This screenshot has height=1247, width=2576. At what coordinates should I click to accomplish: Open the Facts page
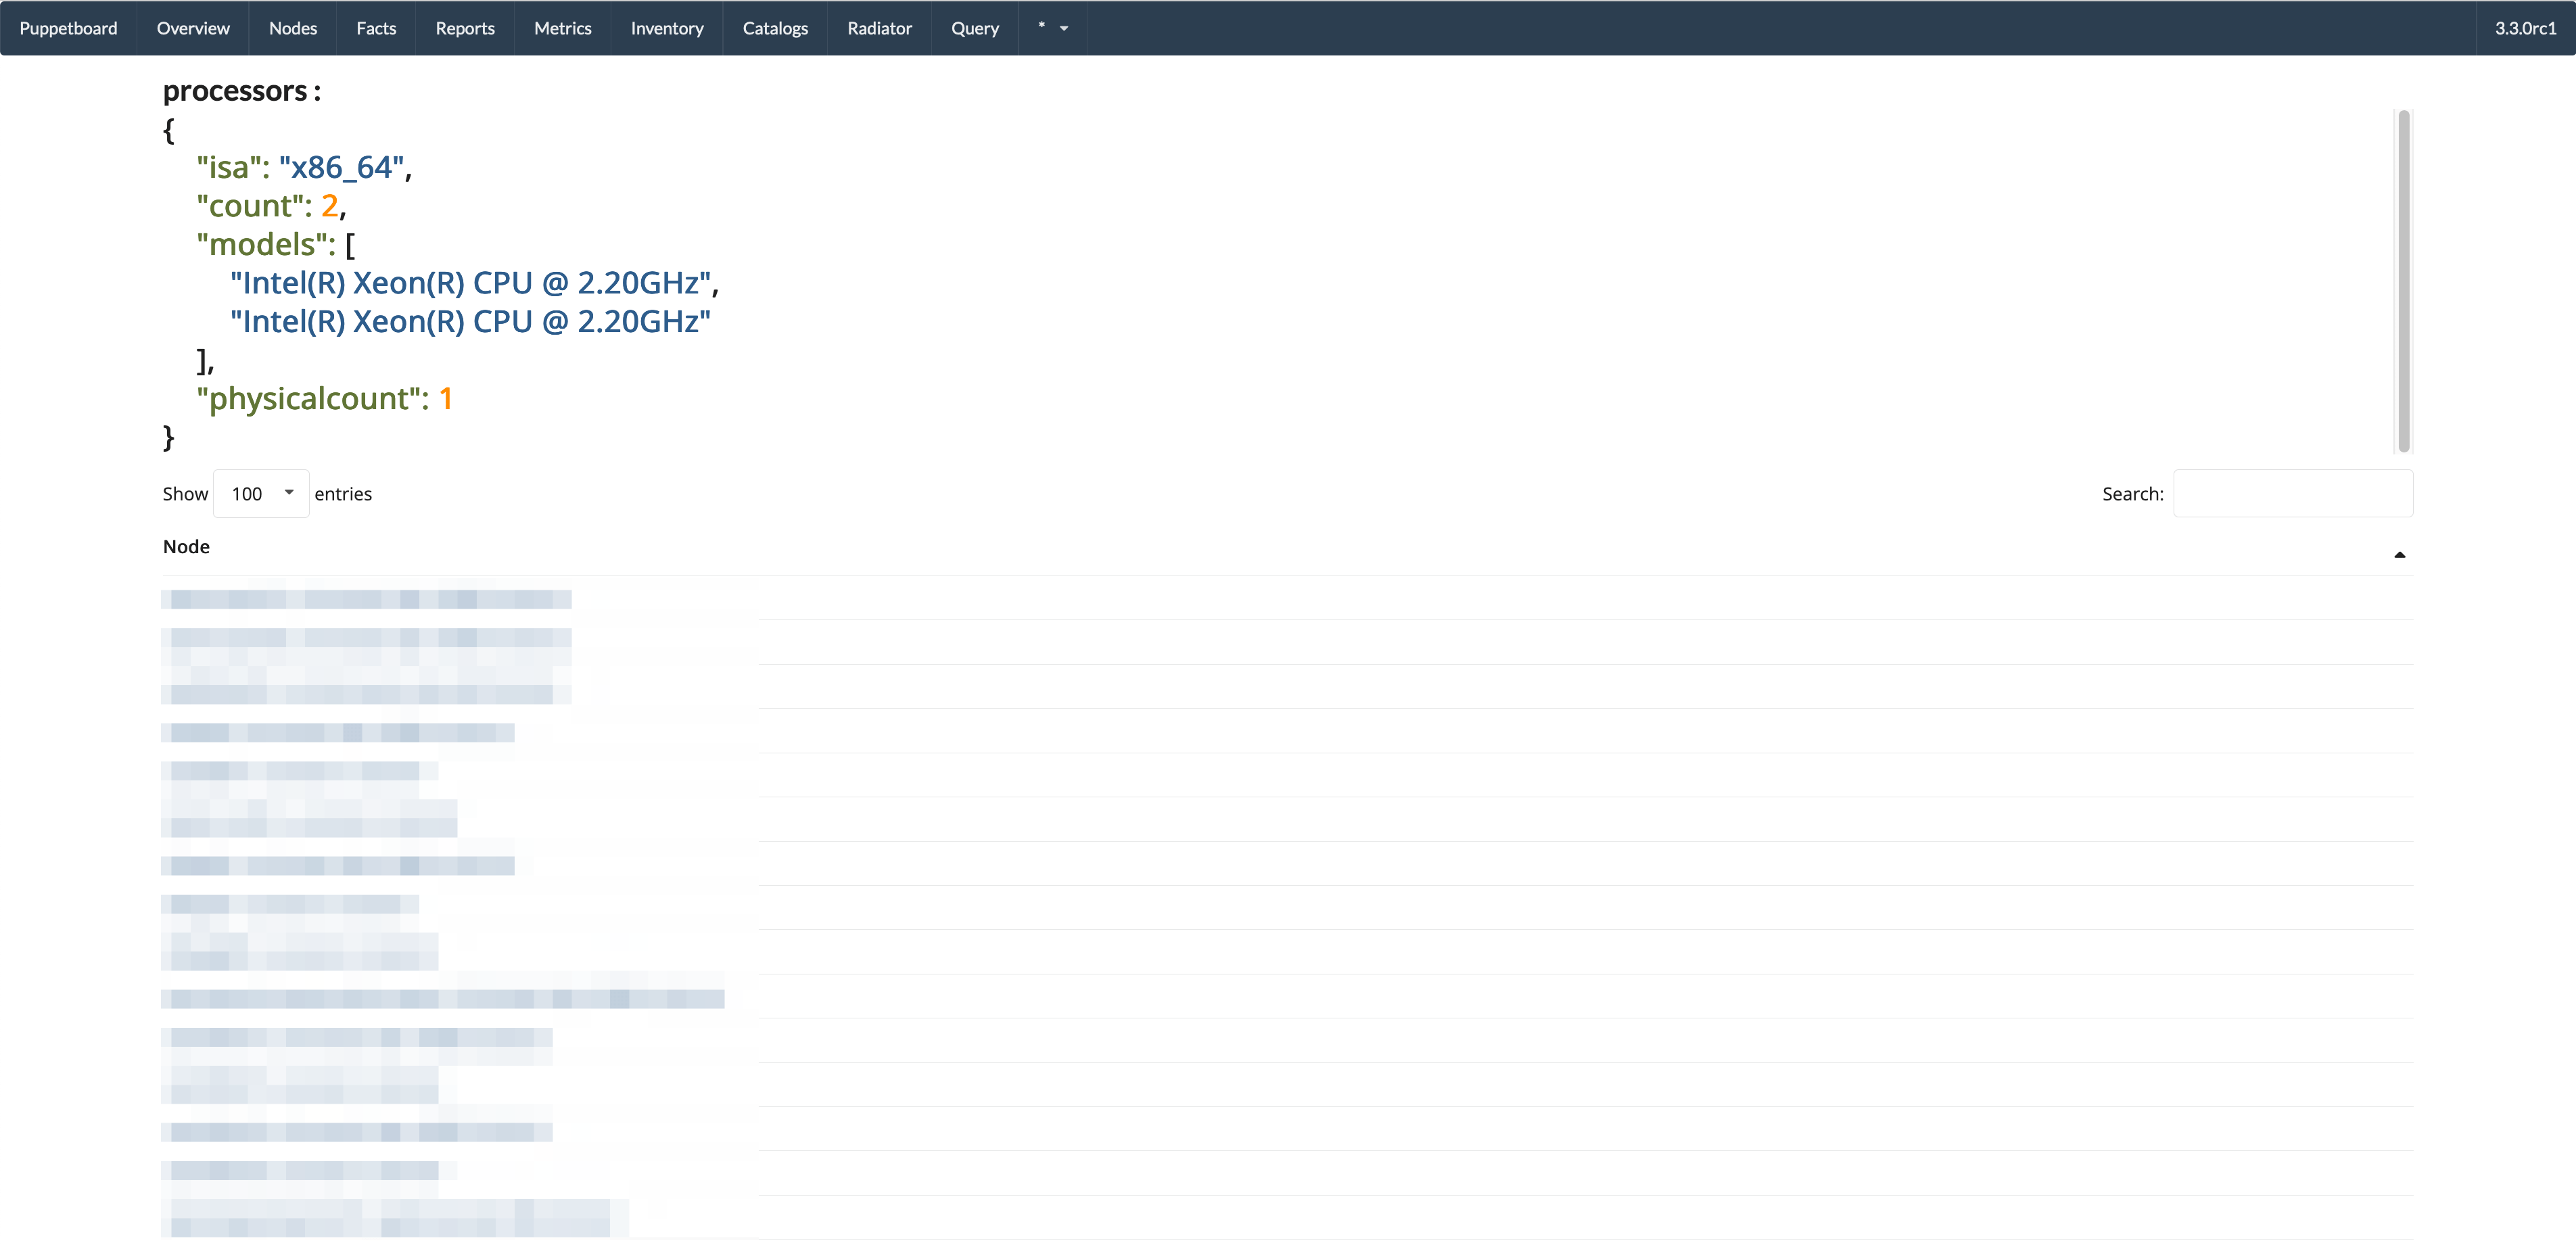click(x=376, y=28)
